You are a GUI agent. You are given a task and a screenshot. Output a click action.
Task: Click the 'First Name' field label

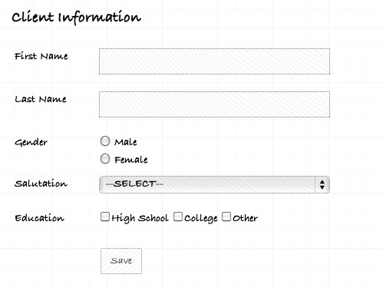click(41, 56)
